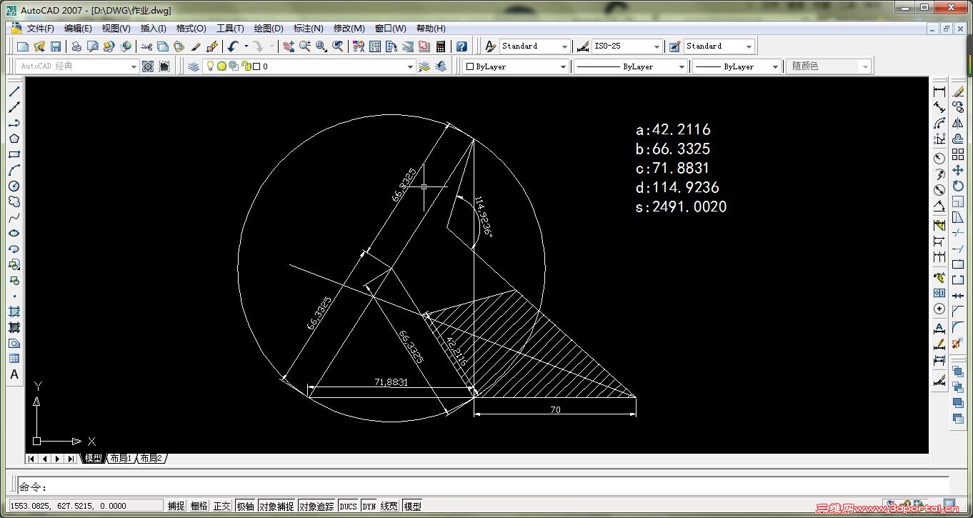973x518 pixels.
Task: Select the Move modify tool
Action: [958, 170]
